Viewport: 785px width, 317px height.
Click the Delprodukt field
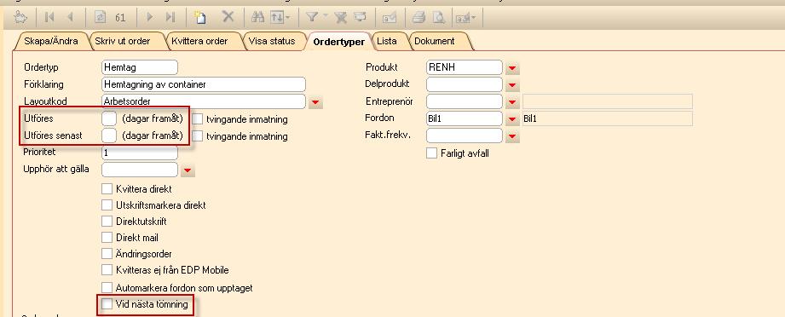[465, 84]
